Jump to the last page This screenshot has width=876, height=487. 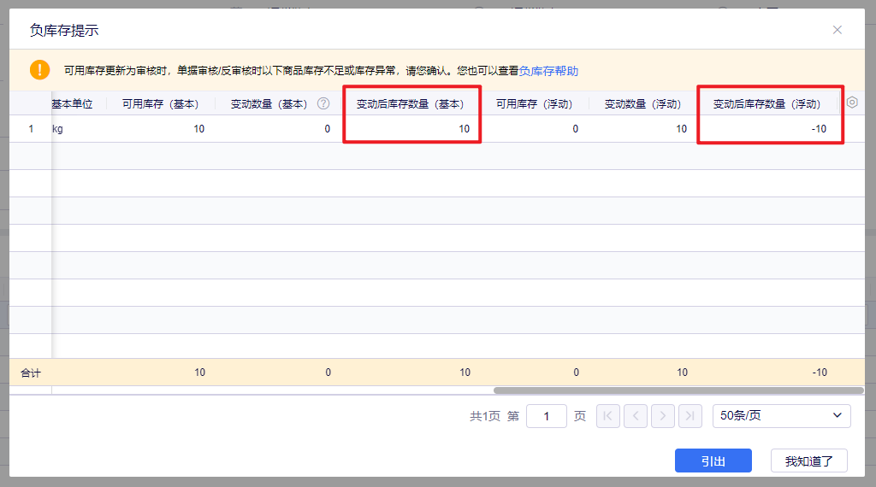tap(690, 416)
